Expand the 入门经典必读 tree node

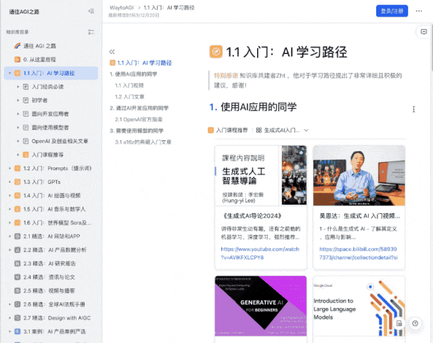coord(18,87)
